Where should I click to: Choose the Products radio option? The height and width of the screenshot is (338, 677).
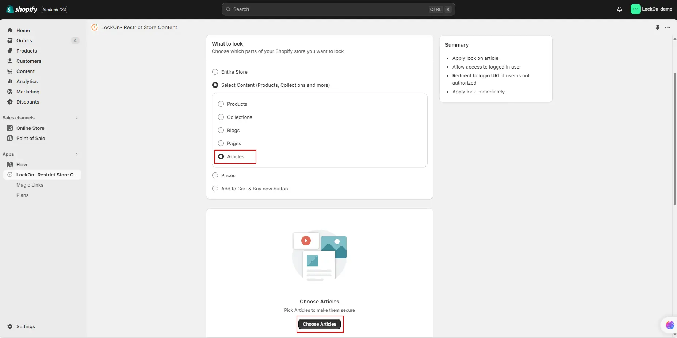pos(221,104)
